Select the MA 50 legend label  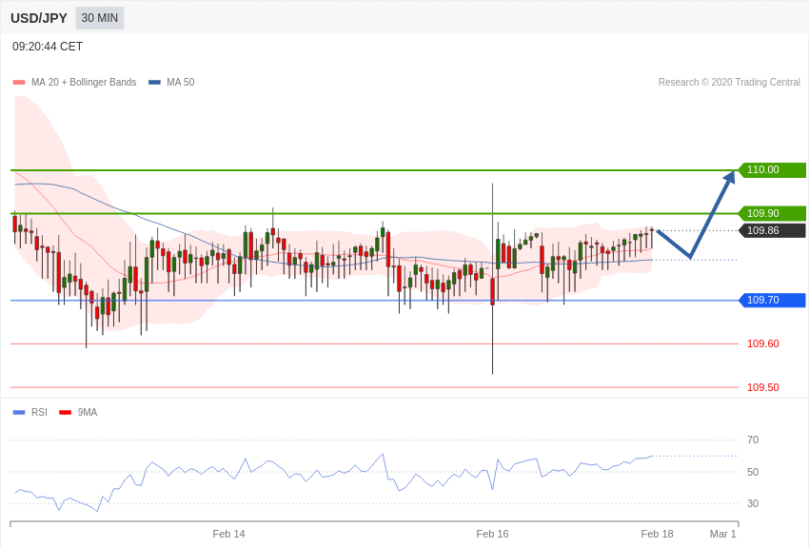pos(181,82)
